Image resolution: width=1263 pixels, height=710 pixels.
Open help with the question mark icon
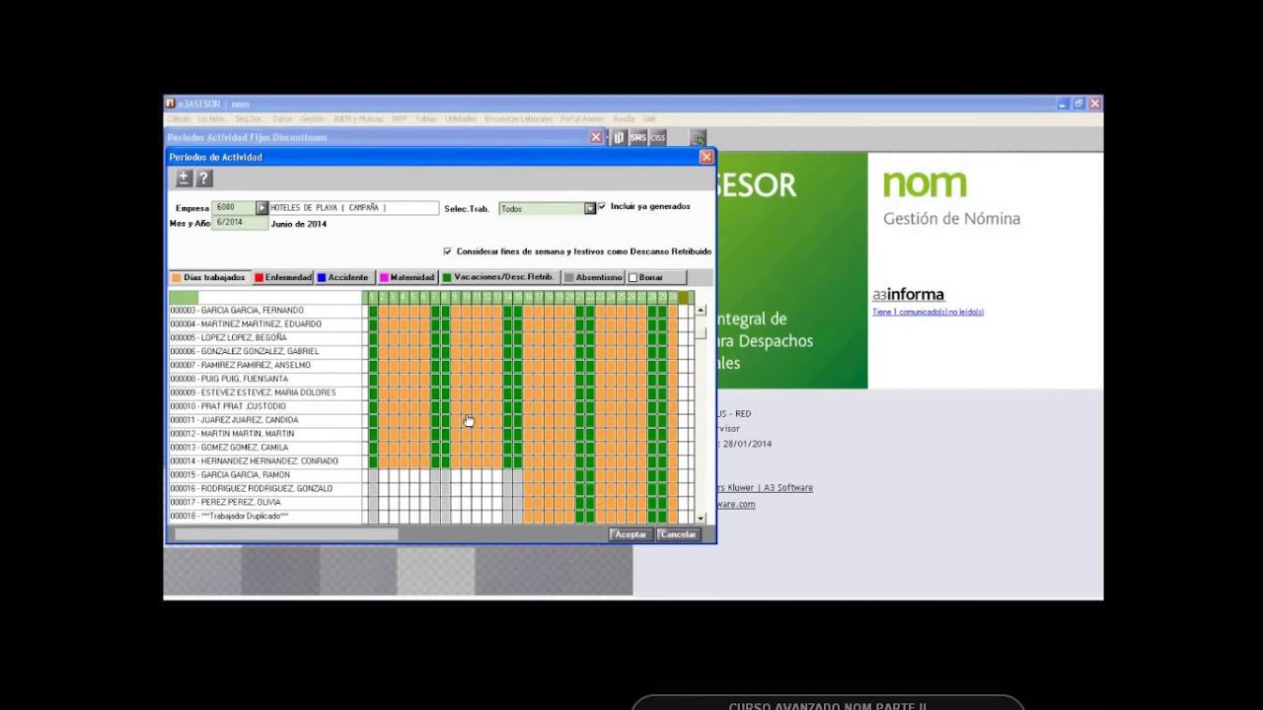click(204, 178)
